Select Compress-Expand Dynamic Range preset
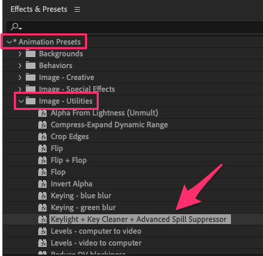The width and height of the screenshot is (263, 256). 109,125
